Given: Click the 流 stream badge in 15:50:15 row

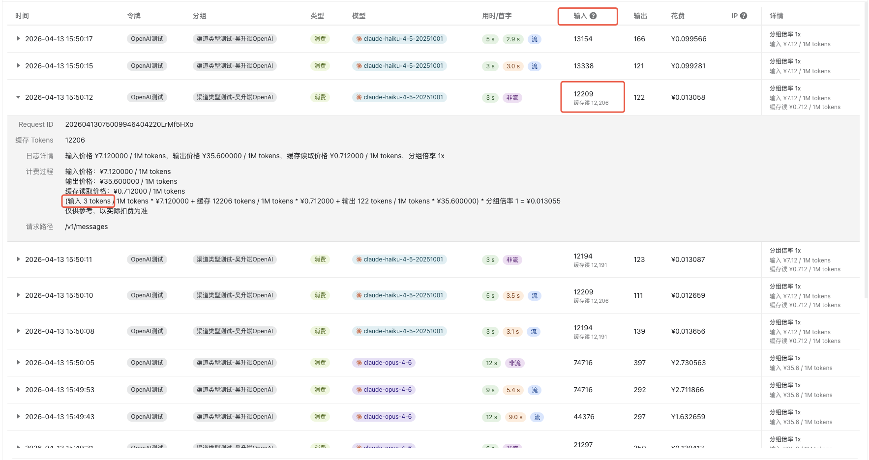Looking at the screenshot, I should pos(534,66).
